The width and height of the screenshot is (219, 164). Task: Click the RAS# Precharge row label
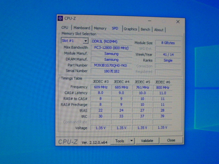pos(74,105)
